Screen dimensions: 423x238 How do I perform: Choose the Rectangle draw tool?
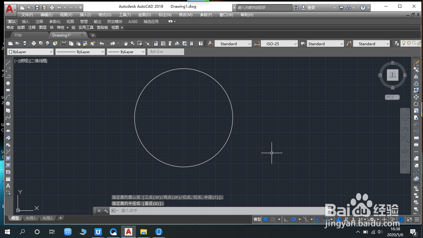(8, 90)
